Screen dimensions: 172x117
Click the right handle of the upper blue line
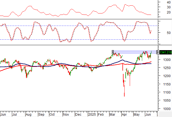pyautogui.click(x=157, y=51)
